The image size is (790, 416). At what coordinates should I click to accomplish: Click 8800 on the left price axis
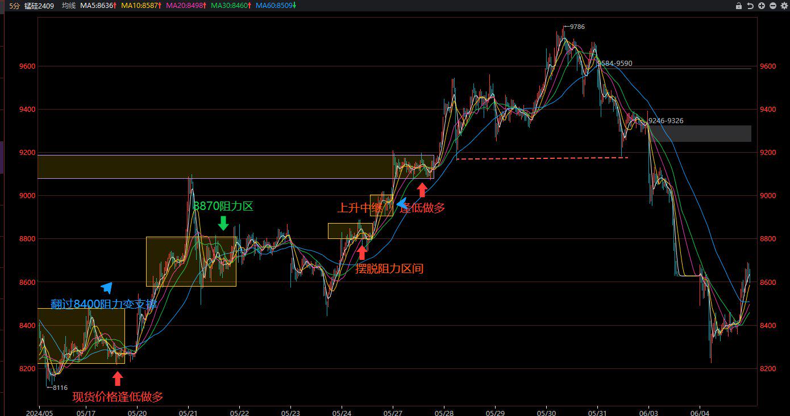(x=28, y=239)
